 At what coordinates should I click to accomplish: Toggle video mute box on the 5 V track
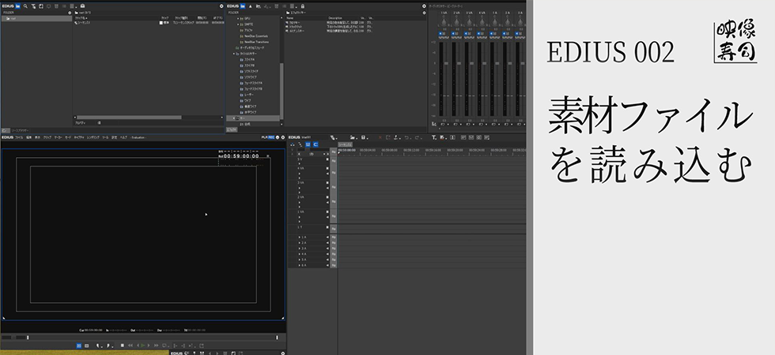tap(327, 159)
